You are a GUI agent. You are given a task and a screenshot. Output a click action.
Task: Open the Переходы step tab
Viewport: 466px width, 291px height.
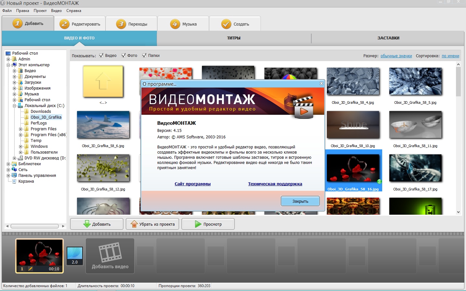131,24
